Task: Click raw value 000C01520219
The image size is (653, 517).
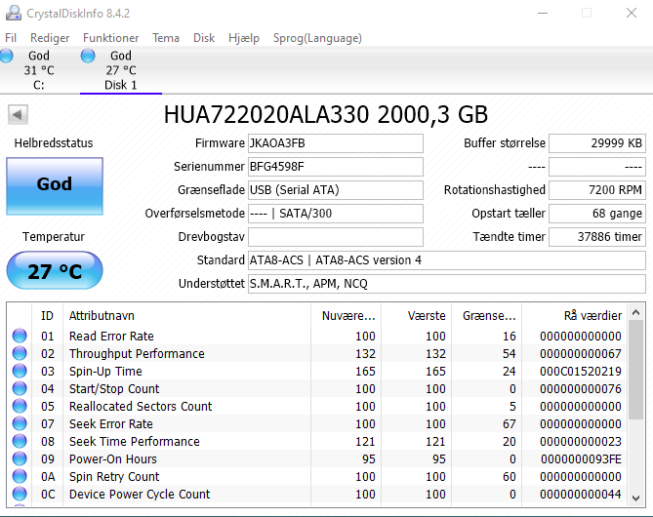Action: tap(581, 371)
